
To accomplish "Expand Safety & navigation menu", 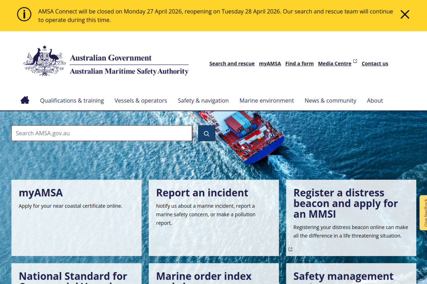I will [203, 101].
